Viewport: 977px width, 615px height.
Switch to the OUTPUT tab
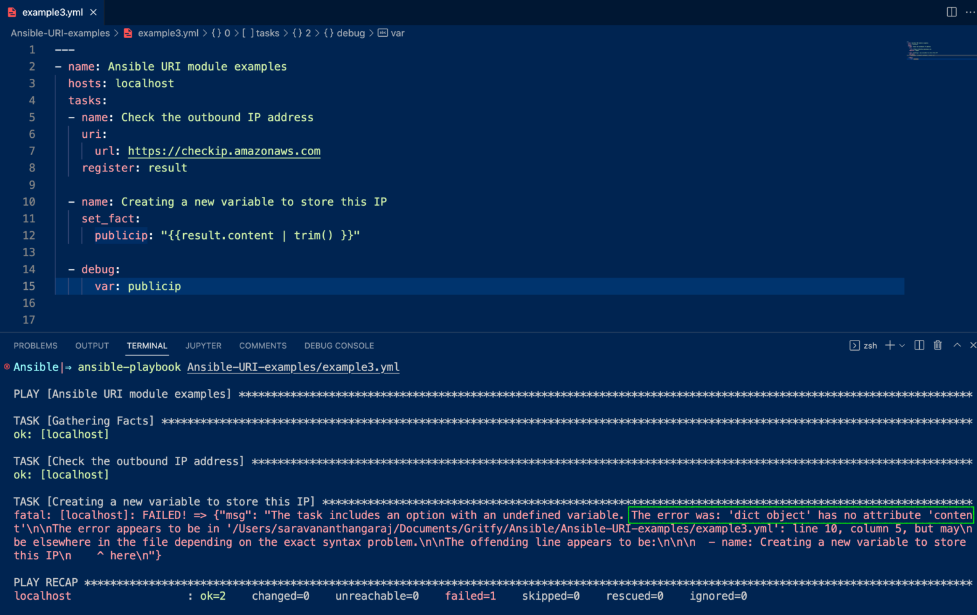coord(92,346)
